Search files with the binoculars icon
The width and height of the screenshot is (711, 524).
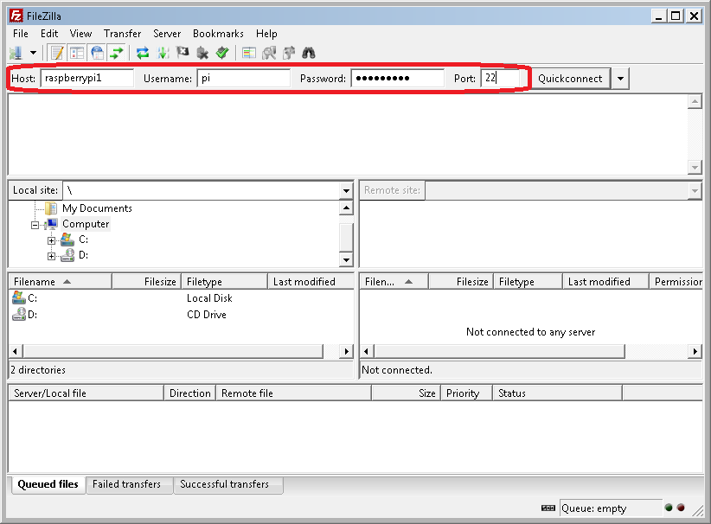point(309,53)
